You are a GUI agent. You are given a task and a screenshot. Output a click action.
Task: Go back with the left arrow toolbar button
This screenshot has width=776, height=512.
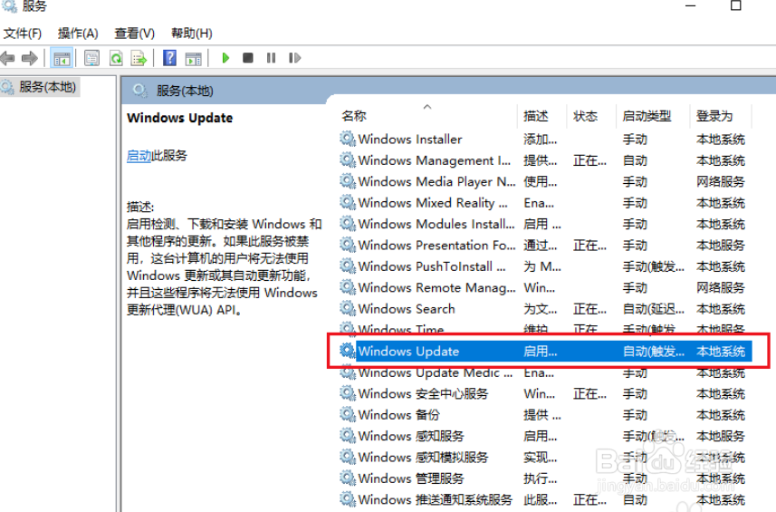tap(7, 58)
